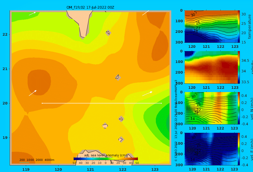253x172 pixels.
Task: Click the southern tip of the Taiwan landmass
Action: (x=83, y=37)
